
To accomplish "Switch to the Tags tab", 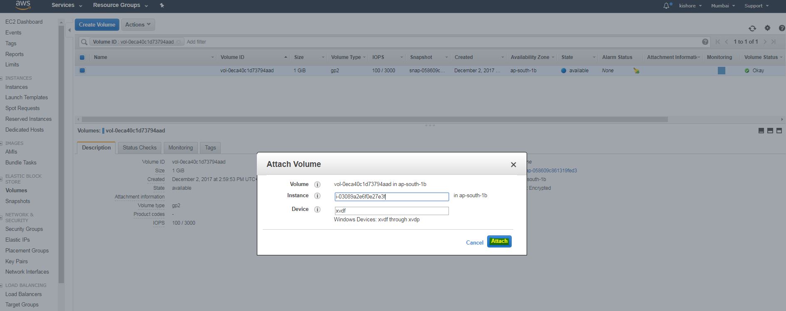I will 210,148.
